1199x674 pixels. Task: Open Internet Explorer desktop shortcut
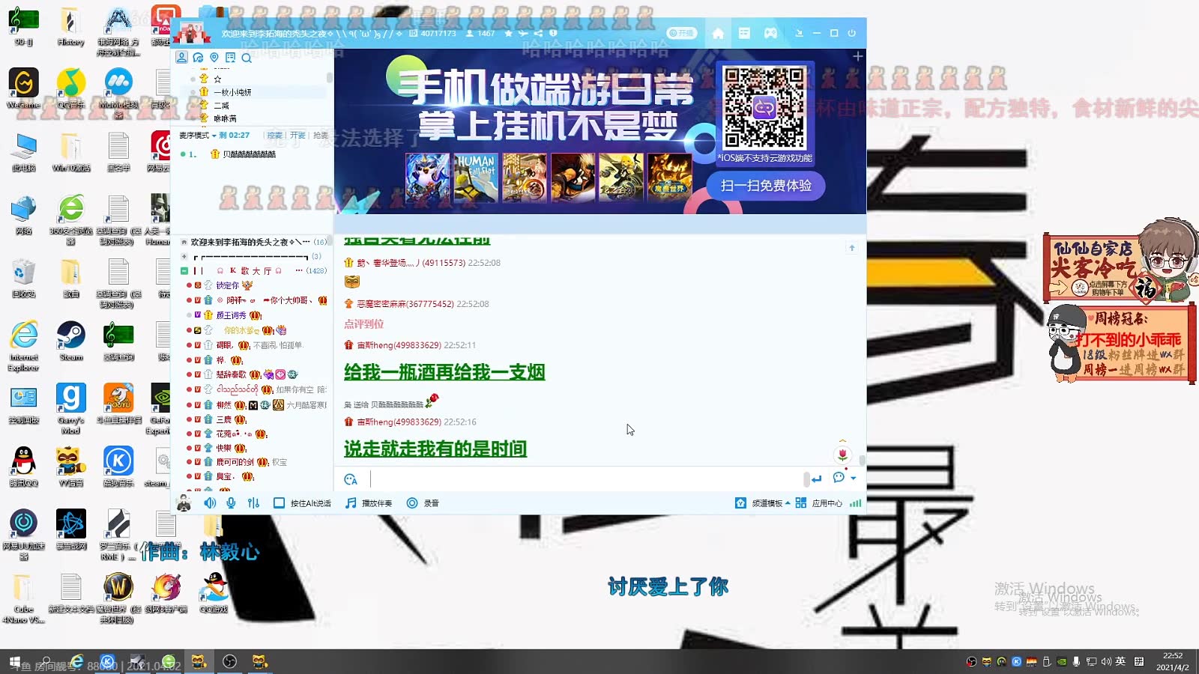pyautogui.click(x=24, y=347)
